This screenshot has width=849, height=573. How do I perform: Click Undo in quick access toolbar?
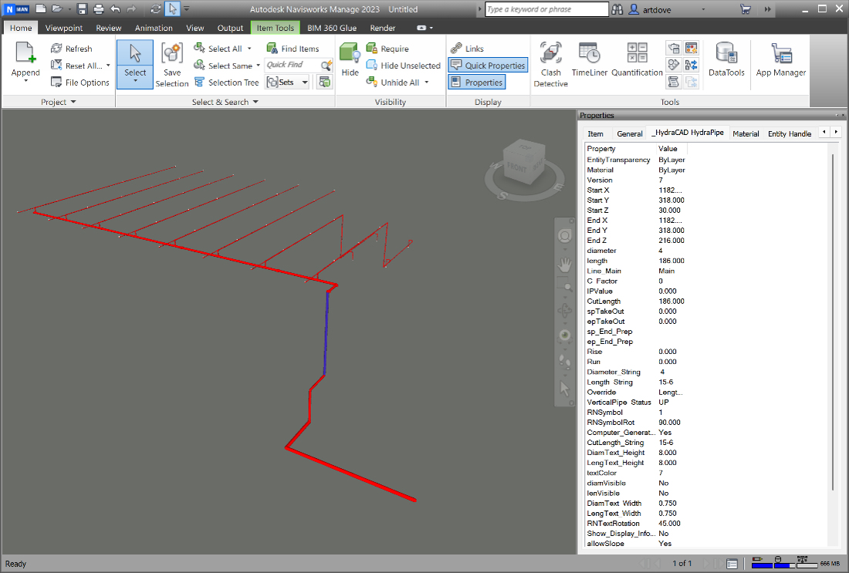point(115,8)
